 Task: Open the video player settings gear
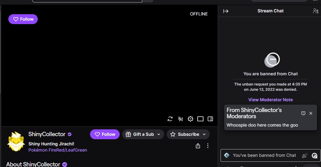pyautogui.click(x=190, y=119)
